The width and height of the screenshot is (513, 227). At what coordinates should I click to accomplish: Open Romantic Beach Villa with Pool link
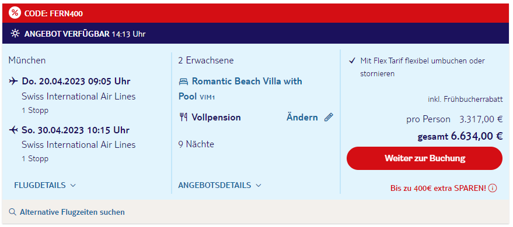[x=240, y=88]
